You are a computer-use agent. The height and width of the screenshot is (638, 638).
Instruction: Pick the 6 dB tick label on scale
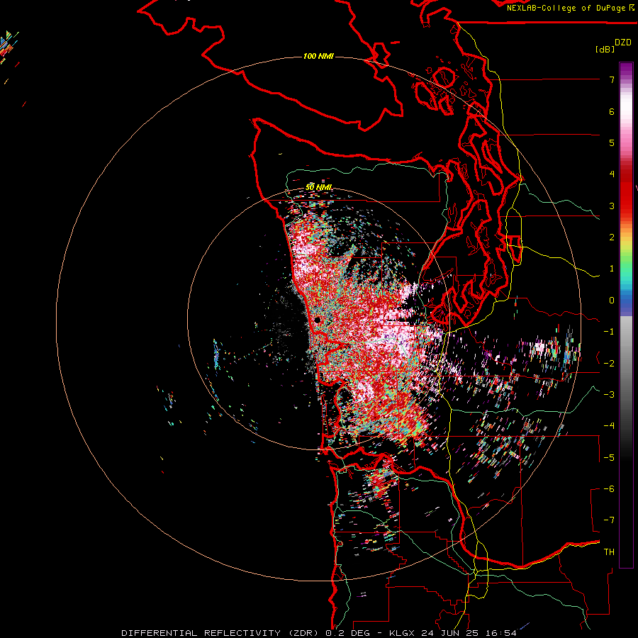[x=612, y=111]
